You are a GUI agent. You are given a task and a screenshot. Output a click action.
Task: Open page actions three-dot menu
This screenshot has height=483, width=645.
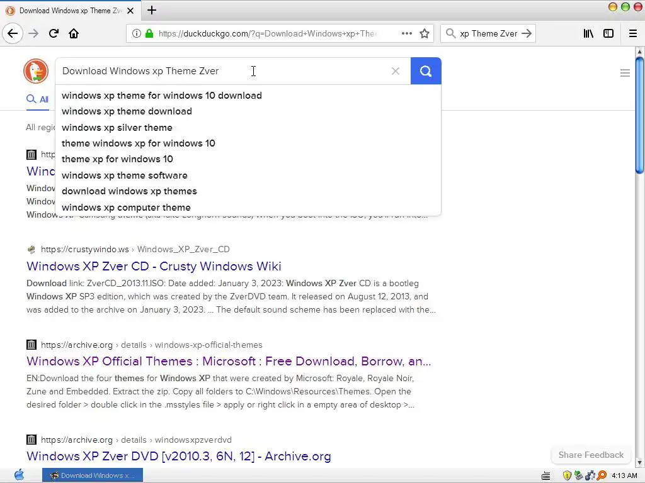pyautogui.click(x=407, y=34)
